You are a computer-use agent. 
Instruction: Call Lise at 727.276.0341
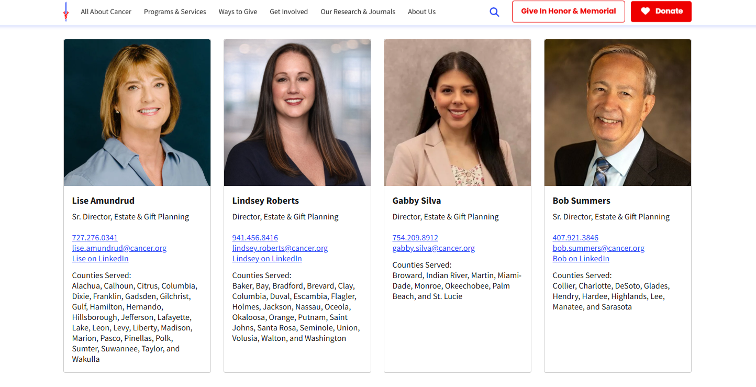pos(95,238)
